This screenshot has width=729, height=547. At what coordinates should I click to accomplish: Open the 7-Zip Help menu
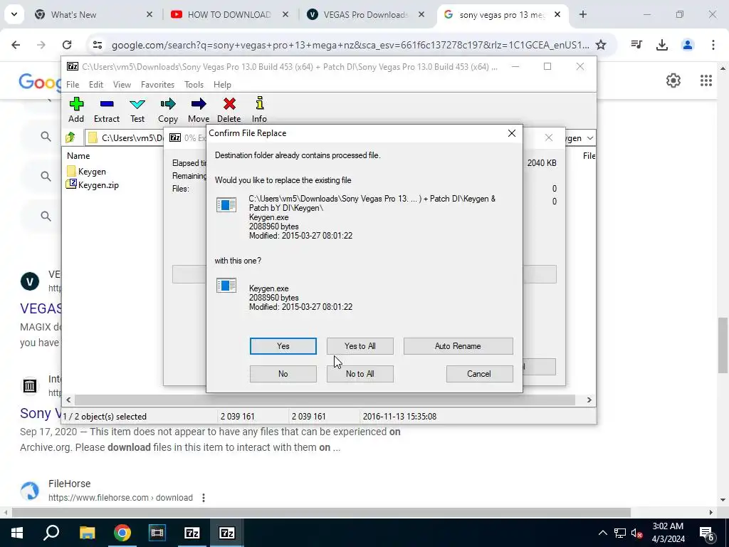(222, 85)
